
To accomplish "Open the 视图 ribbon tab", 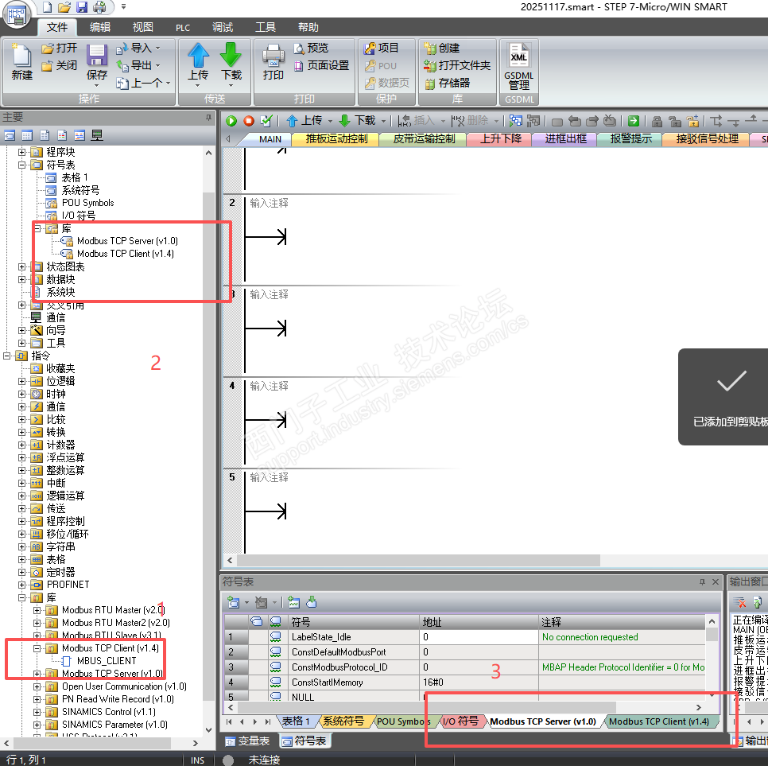I will [143, 28].
